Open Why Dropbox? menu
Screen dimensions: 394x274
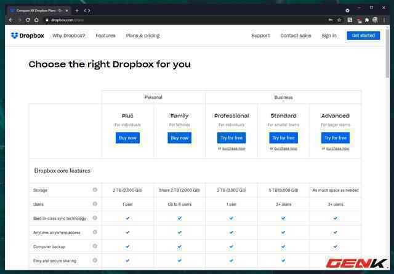coord(69,36)
